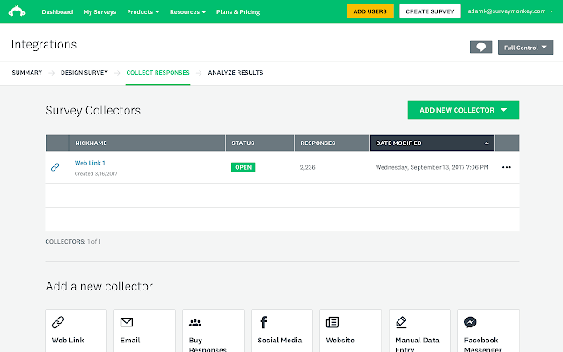Screen dimensions: 563x352
Task: Open the three-dot menu for Web Link 1
Action: pyautogui.click(x=507, y=167)
